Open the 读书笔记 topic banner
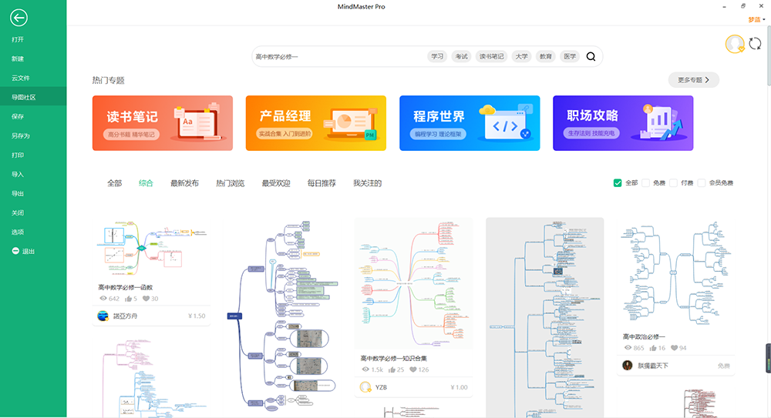771x418 pixels. pyautogui.click(x=162, y=123)
